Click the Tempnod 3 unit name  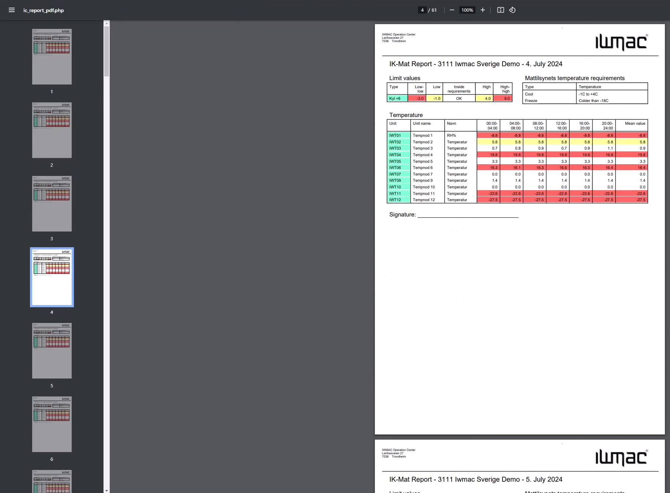(423, 148)
